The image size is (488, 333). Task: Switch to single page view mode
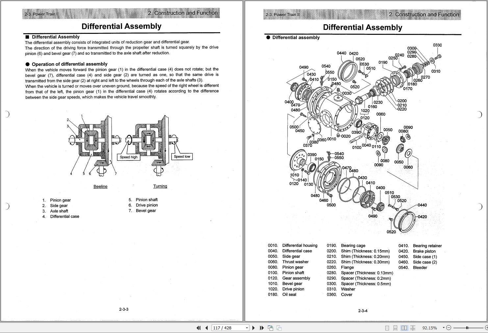[x=388, y=328]
